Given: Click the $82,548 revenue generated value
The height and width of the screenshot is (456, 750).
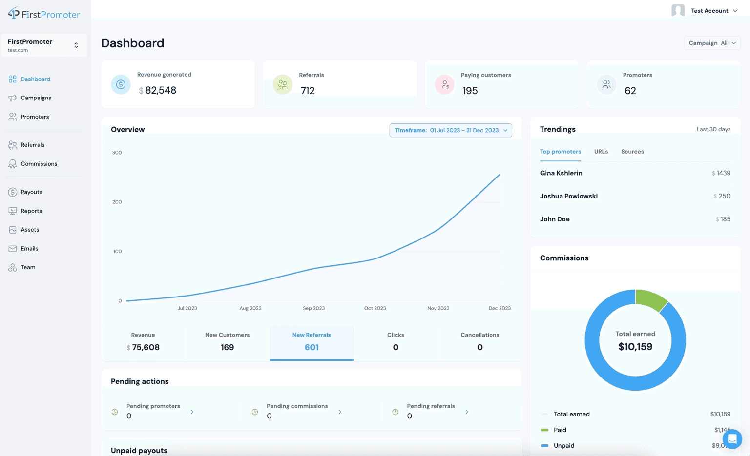Looking at the screenshot, I should click(x=157, y=90).
